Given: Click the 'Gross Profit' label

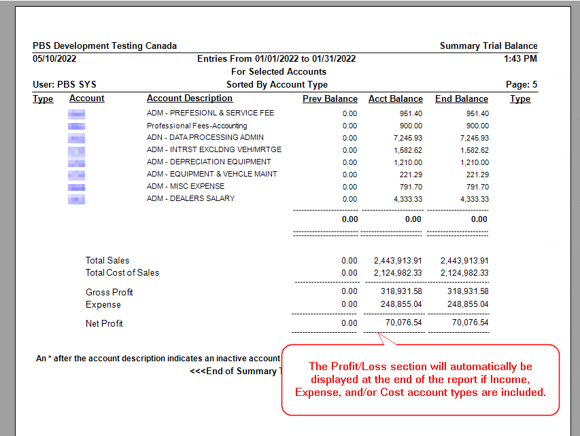Looking at the screenshot, I should click(x=109, y=292).
